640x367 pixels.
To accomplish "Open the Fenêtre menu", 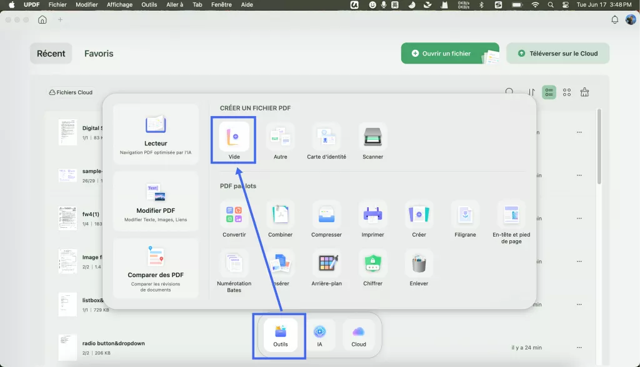I will [x=221, y=5].
